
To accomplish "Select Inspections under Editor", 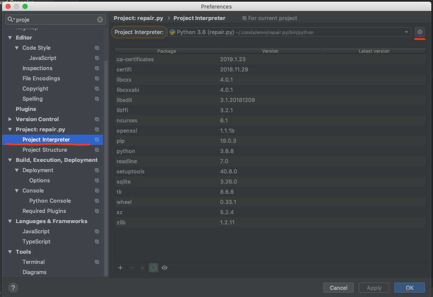I will coord(37,68).
